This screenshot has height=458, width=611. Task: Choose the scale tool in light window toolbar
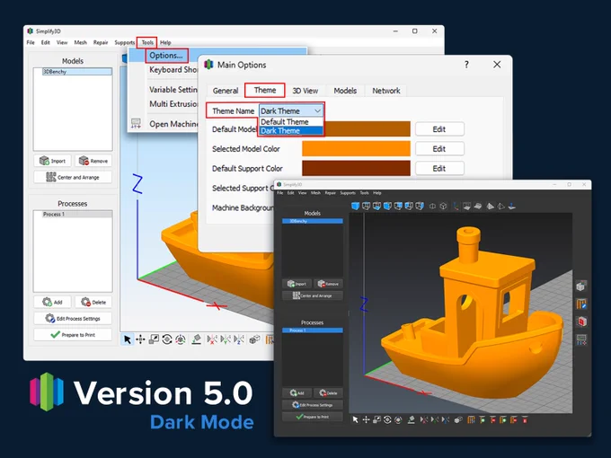coord(154,339)
